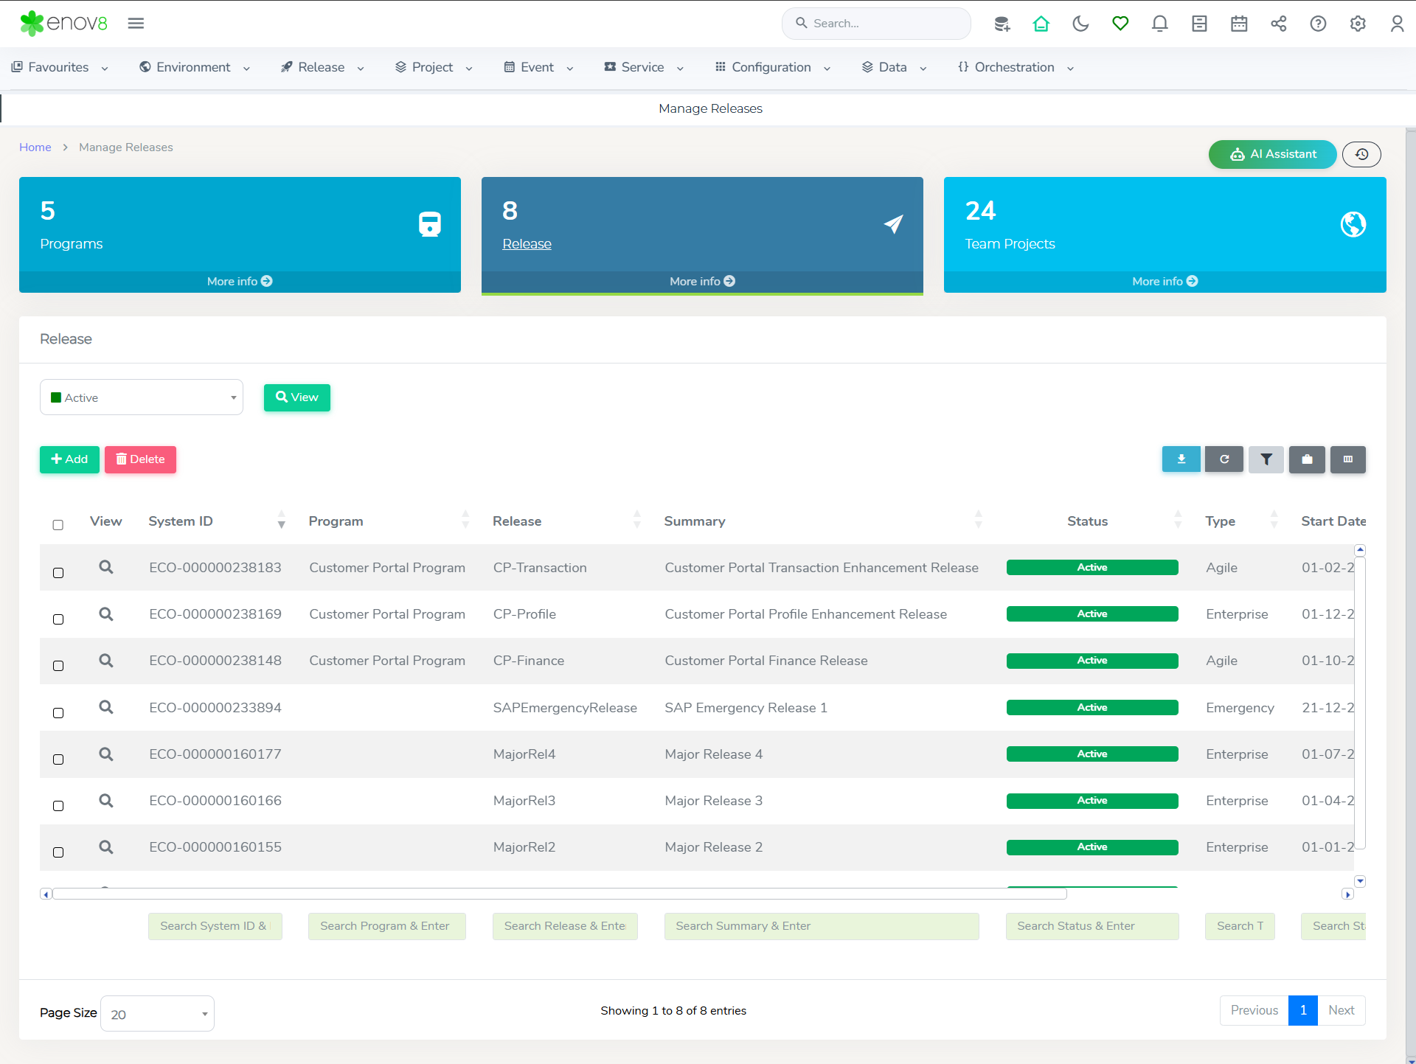The width and height of the screenshot is (1416, 1064).
Task: Open the Page Size dropdown
Action: (x=157, y=1014)
